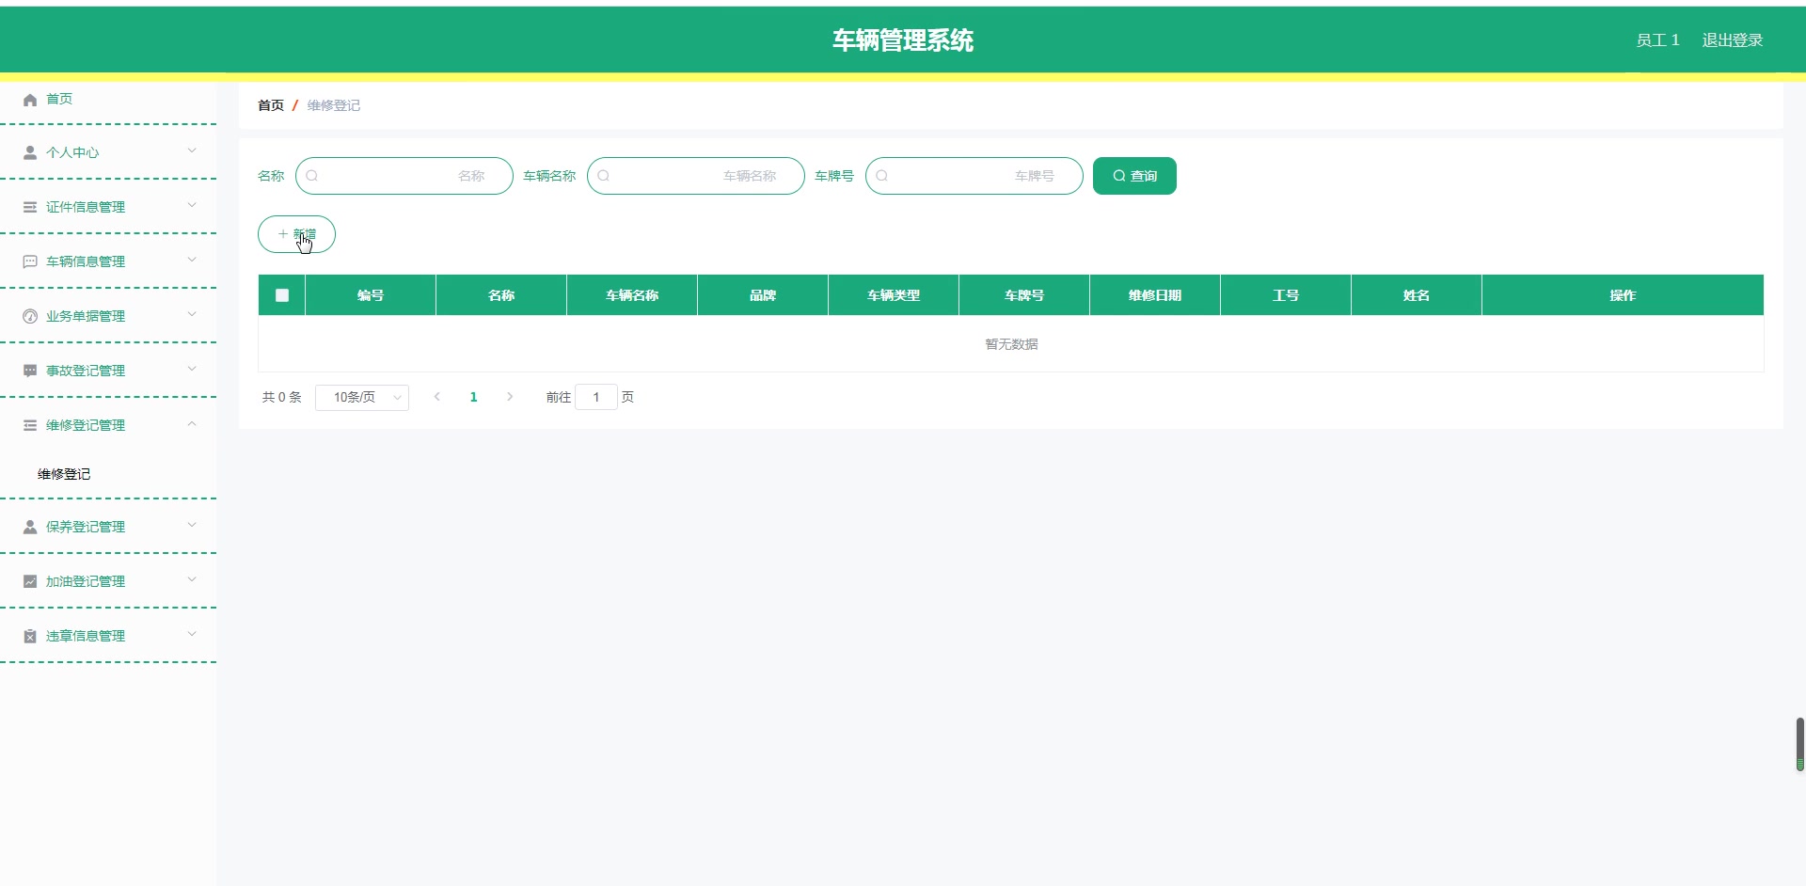Viewport: 1806px width, 886px height.
Task: Select the person icon for 个人中心
Action: pos(29,151)
